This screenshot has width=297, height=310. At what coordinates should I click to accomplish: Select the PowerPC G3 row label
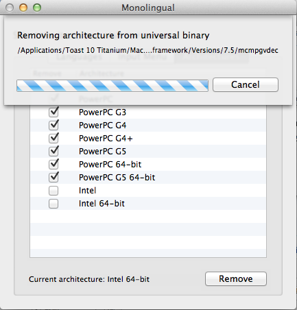[x=102, y=112]
